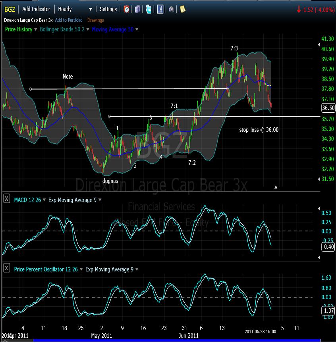The height and width of the screenshot is (348, 336).
Task: Expand MACD's Exp Moving Average 9 arrow
Action: click(x=100, y=200)
